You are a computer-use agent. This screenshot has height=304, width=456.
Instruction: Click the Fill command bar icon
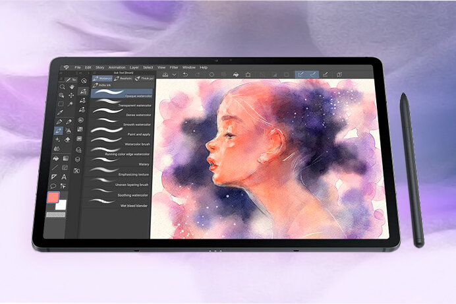pos(236,75)
